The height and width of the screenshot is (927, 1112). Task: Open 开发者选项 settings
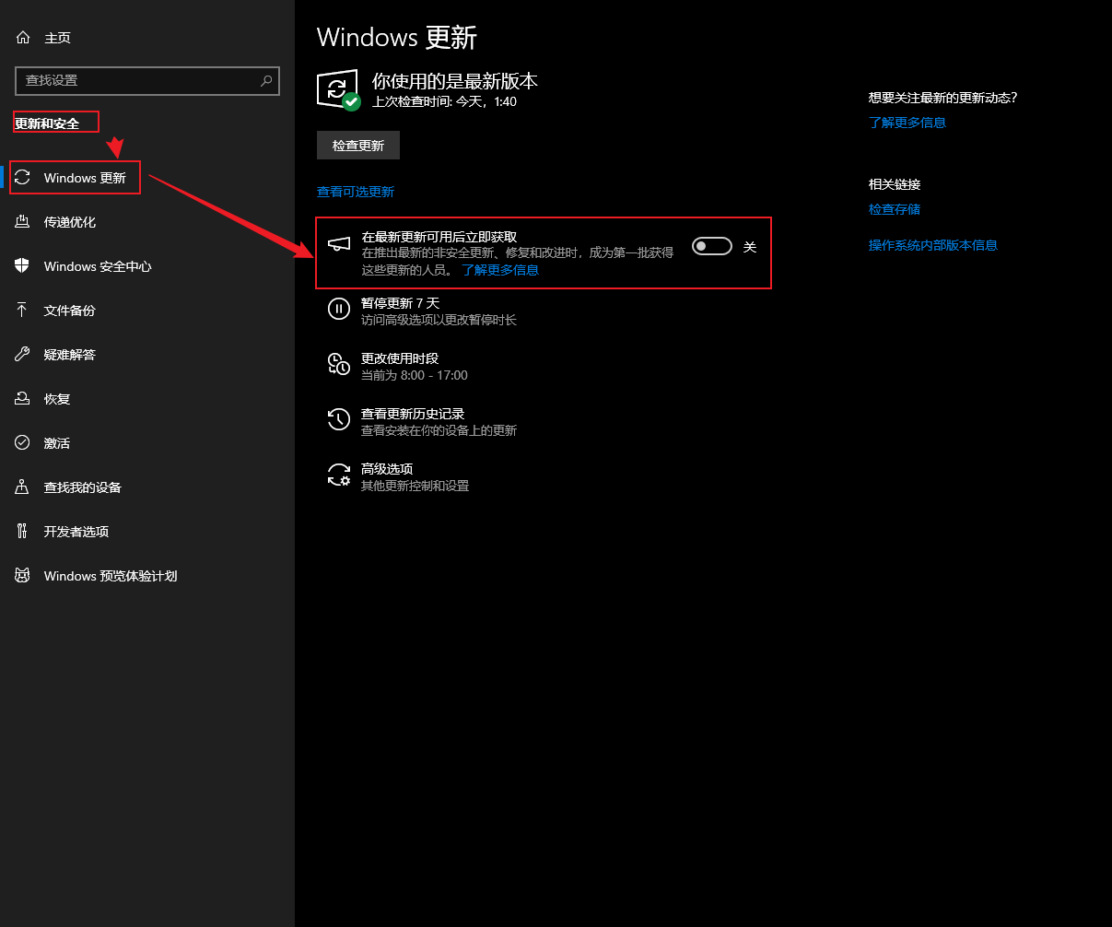147,532
